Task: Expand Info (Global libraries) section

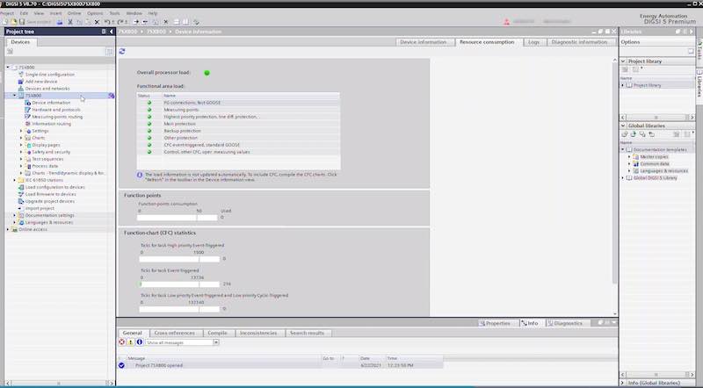Action: click(x=623, y=383)
